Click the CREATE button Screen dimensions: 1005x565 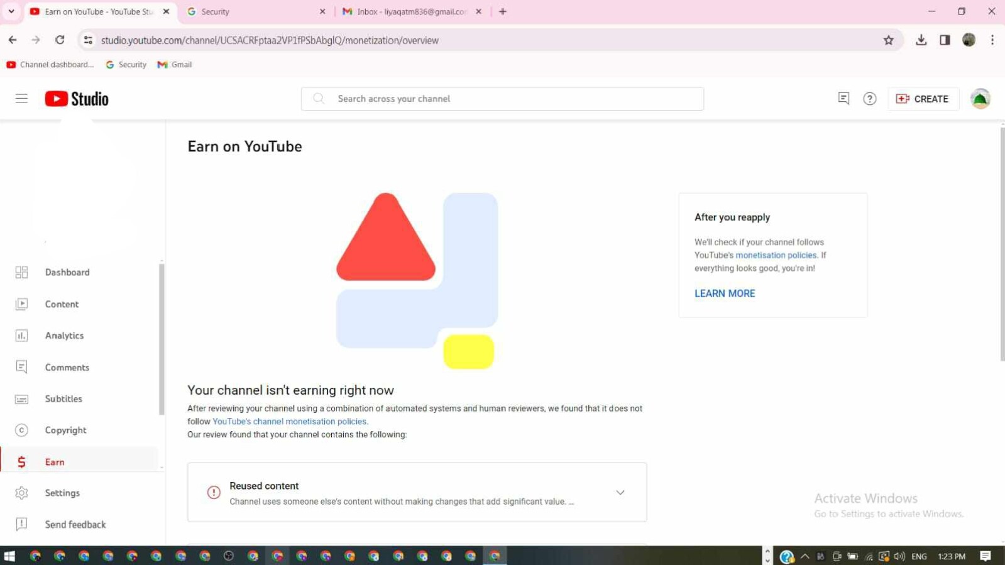pyautogui.click(x=923, y=99)
